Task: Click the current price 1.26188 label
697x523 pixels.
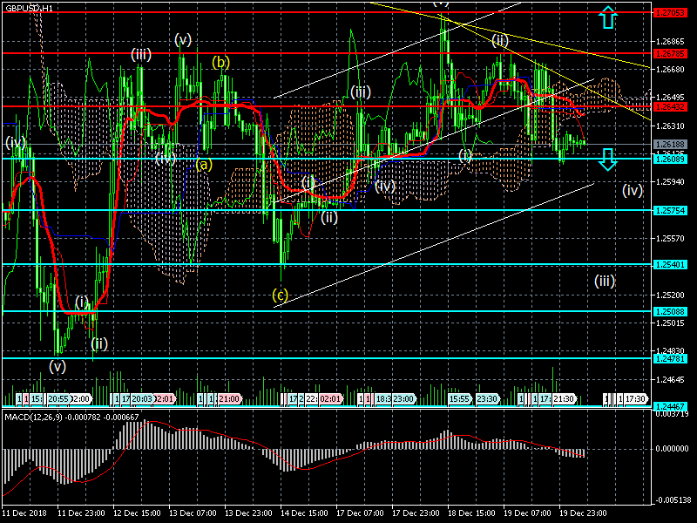Action: tap(673, 144)
